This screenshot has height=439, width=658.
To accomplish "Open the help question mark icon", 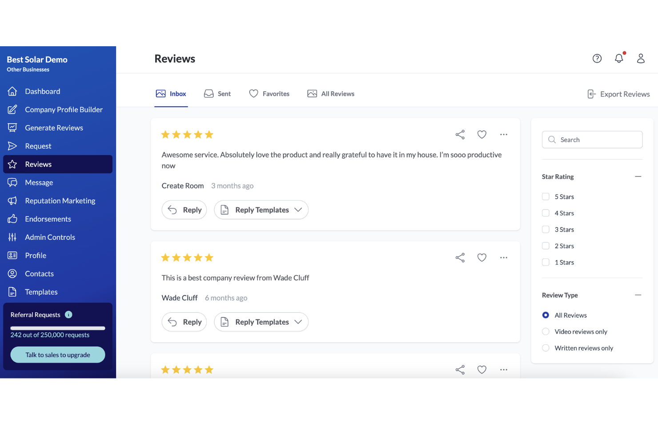I will point(597,58).
